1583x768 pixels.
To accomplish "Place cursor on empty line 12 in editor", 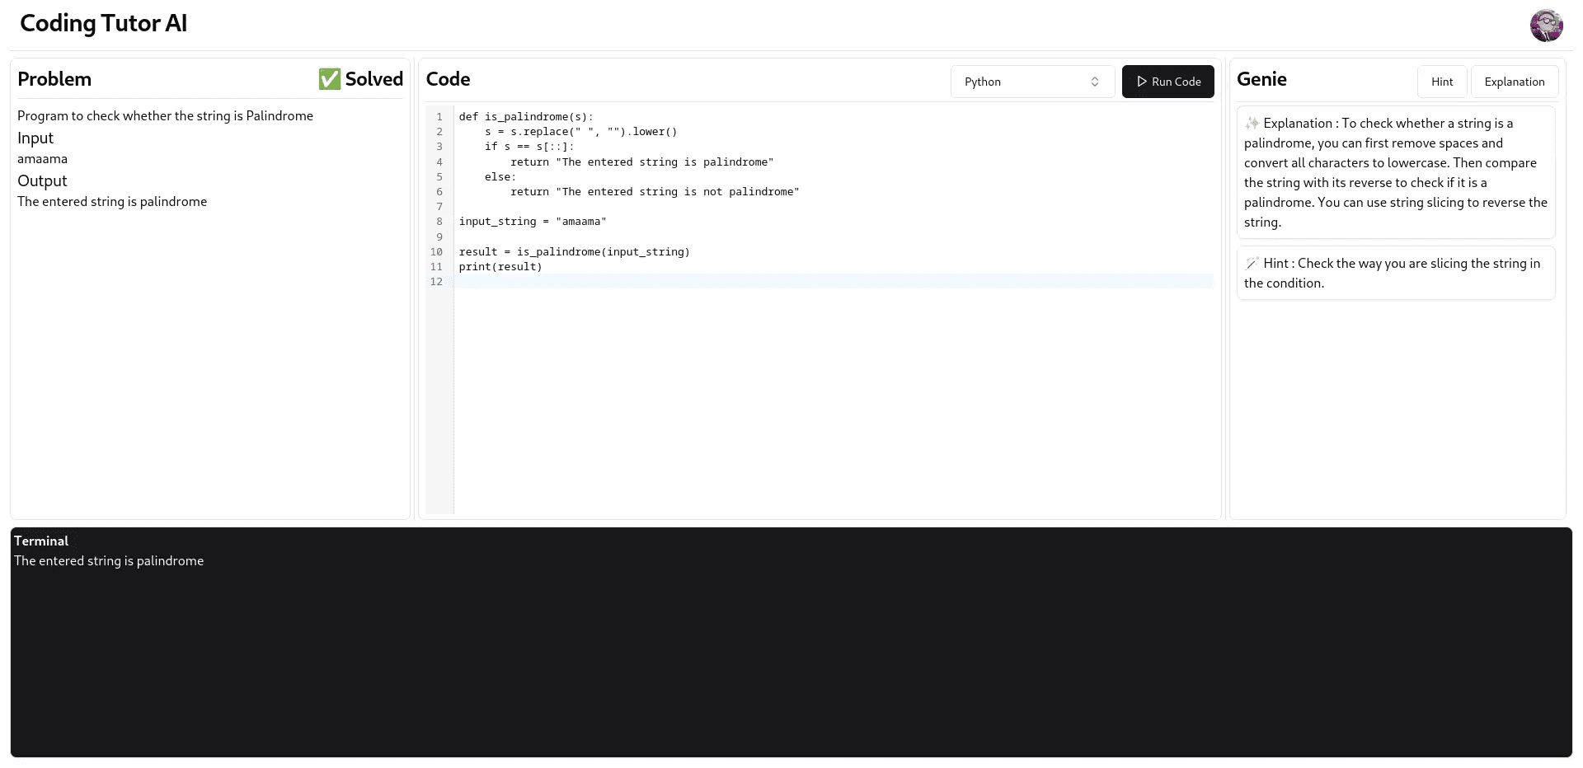I will (x=833, y=282).
